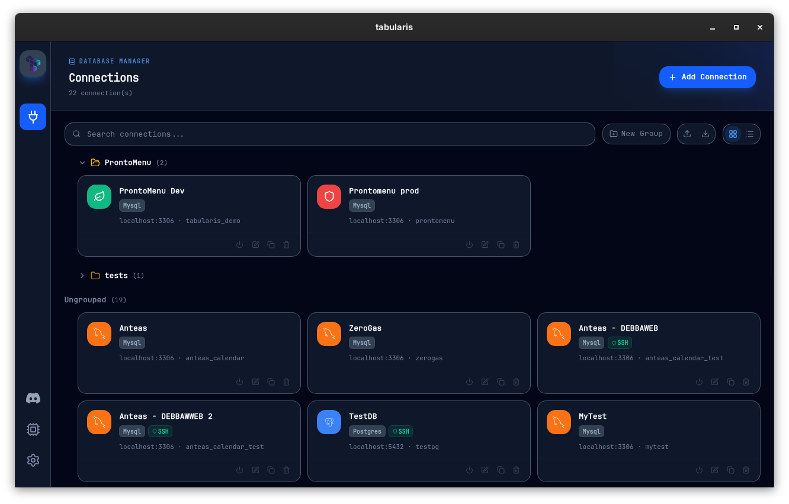Click "localhost:3306 · anteas_calendar" on the Anteas card
This screenshot has height=504, width=789.
(x=182, y=358)
